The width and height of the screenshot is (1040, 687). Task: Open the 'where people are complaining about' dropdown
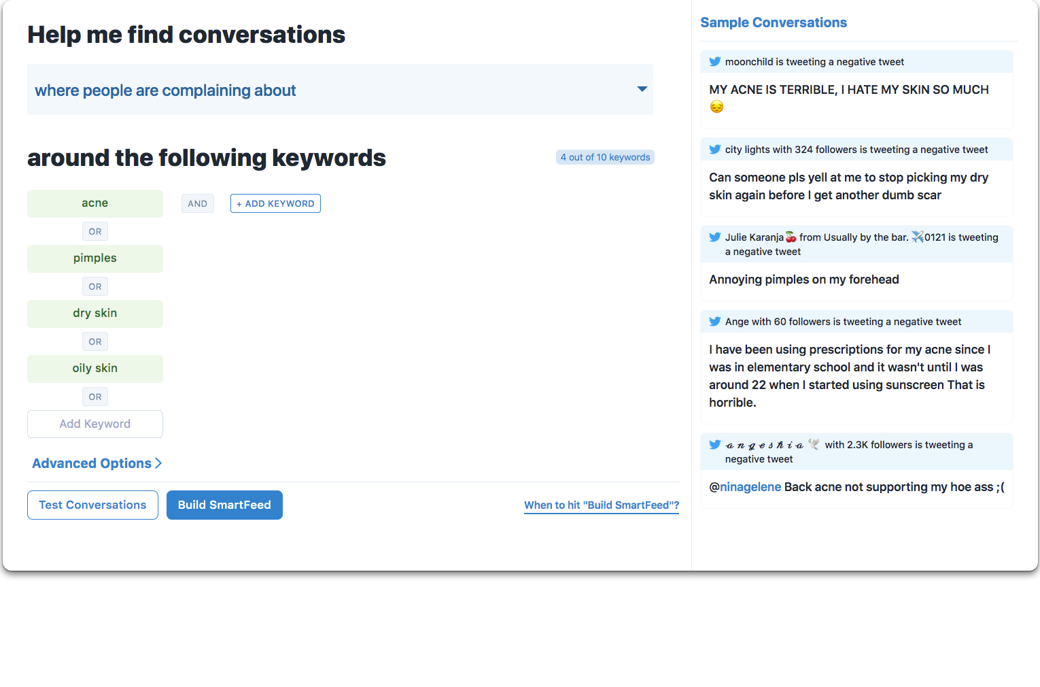pyautogui.click(x=340, y=90)
